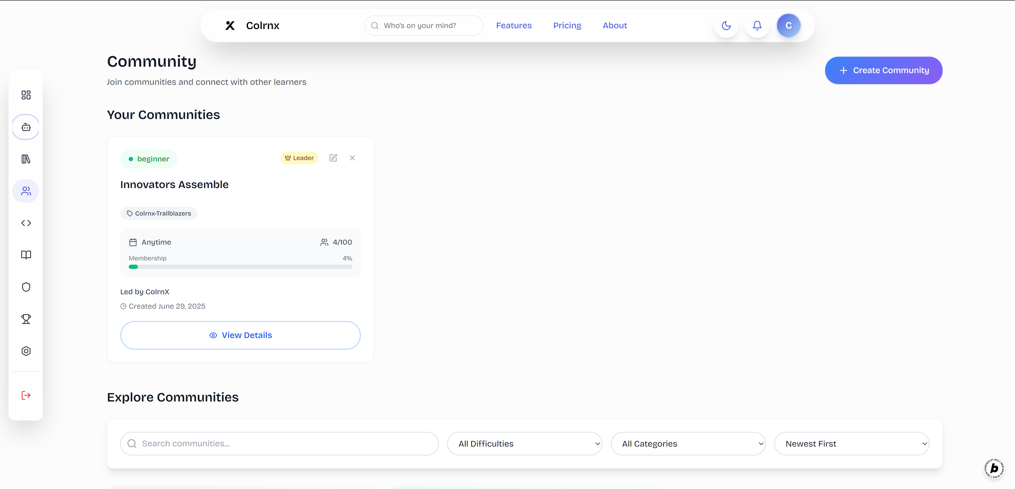
Task: Edit the Innovators Assemble community
Action: (x=333, y=158)
